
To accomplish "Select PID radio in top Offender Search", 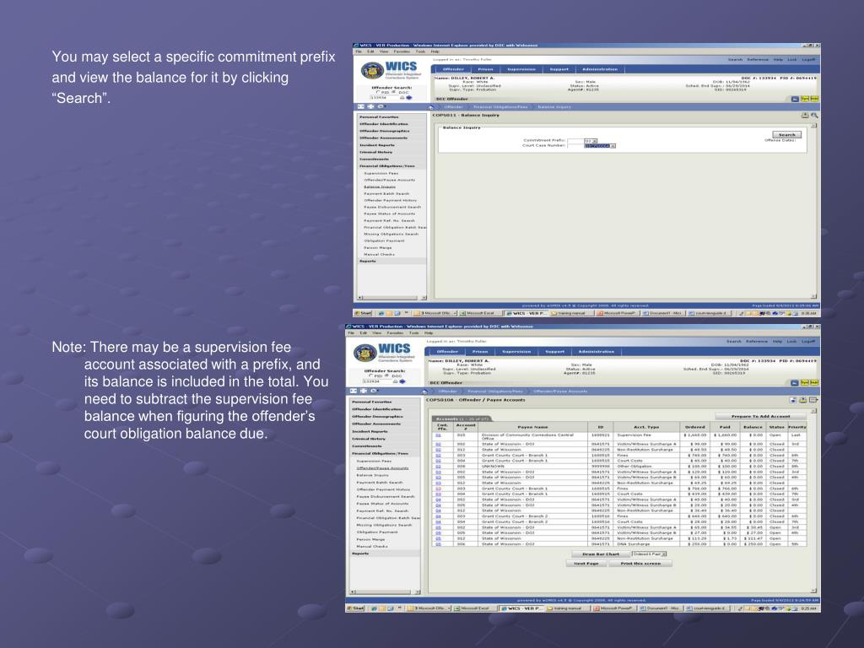I will [378, 92].
